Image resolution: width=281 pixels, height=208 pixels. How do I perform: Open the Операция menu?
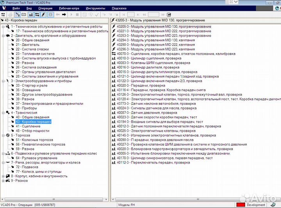45,8
